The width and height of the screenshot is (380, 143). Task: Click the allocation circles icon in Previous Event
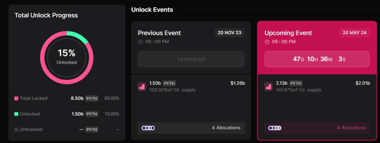coord(148,128)
